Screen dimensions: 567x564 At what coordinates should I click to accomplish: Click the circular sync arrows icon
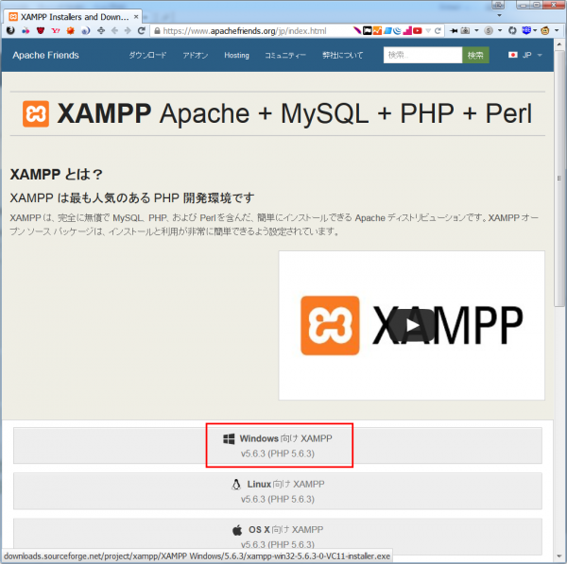[x=512, y=31]
